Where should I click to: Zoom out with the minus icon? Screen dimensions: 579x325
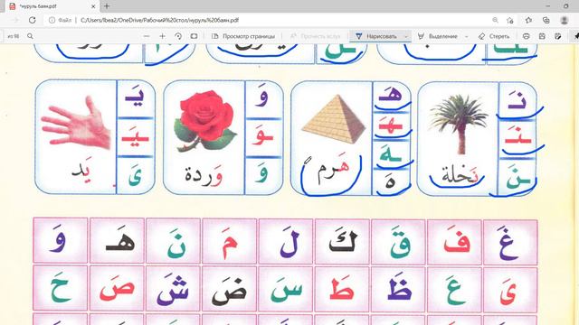147,36
